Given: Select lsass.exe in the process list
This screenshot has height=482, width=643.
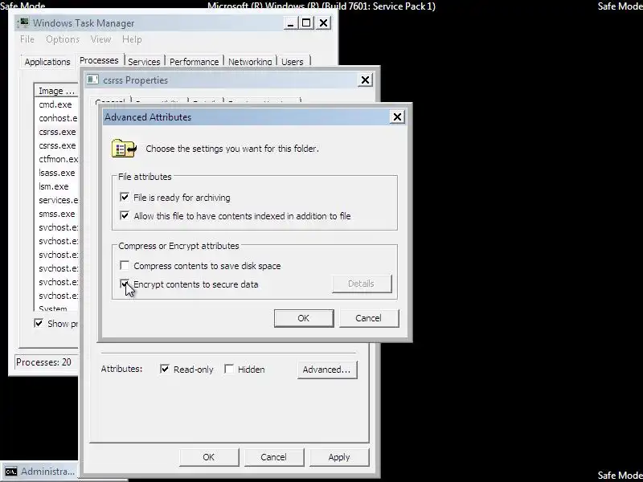Looking at the screenshot, I should pos(56,173).
